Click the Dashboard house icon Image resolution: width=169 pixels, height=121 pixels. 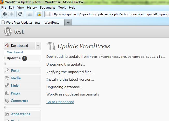[7, 46]
